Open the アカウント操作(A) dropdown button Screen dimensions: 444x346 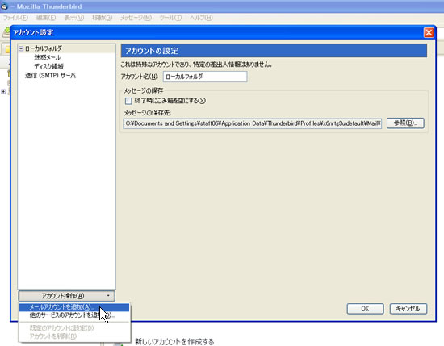click(x=66, y=296)
